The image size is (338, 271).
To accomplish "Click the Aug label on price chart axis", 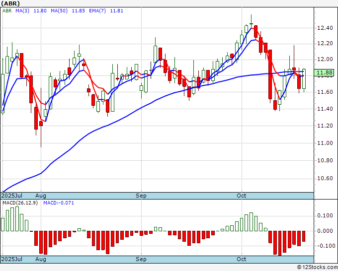I will coord(41,196).
